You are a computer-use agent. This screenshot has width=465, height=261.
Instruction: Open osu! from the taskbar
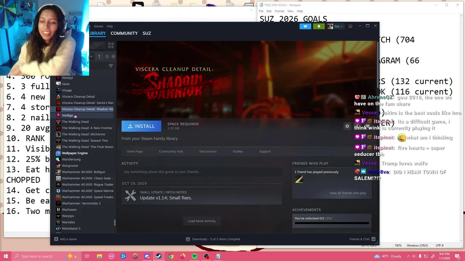point(111,256)
